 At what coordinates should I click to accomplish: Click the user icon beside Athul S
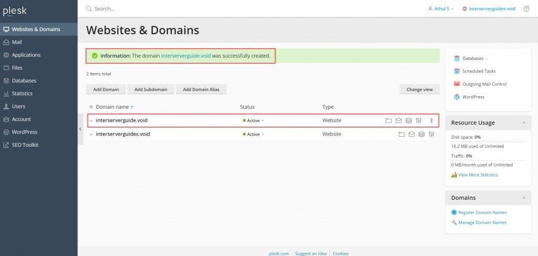tap(430, 9)
